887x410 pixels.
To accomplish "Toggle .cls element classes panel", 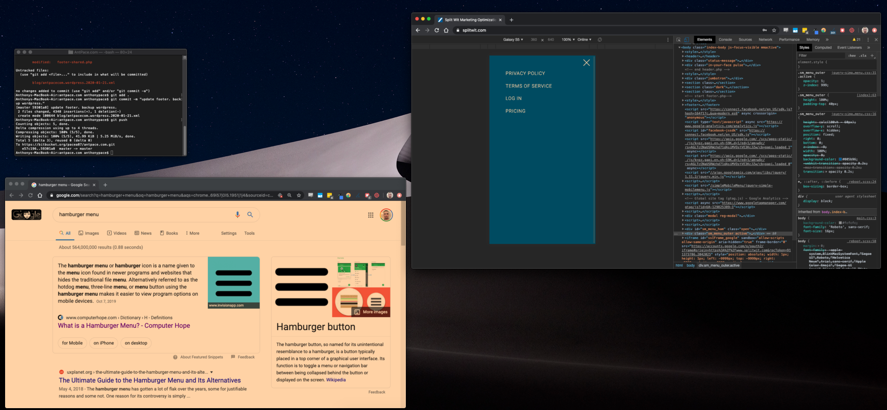I will click(x=863, y=56).
